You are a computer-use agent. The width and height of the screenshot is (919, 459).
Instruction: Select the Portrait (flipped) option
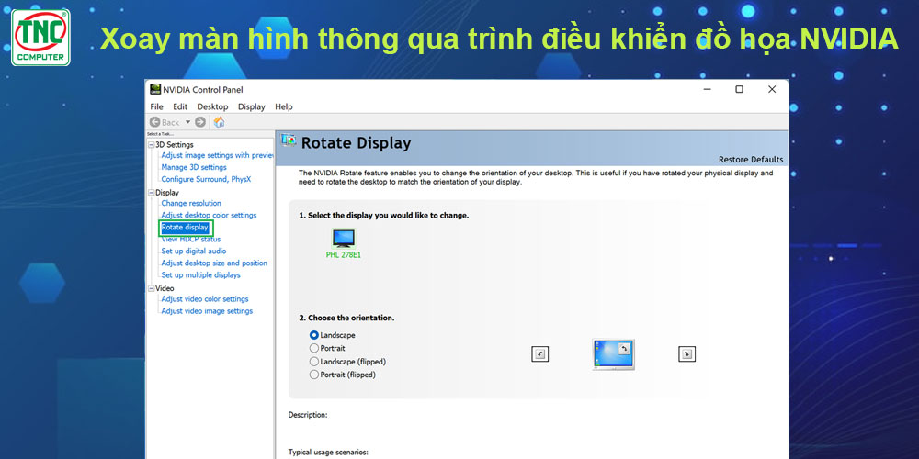point(343,375)
